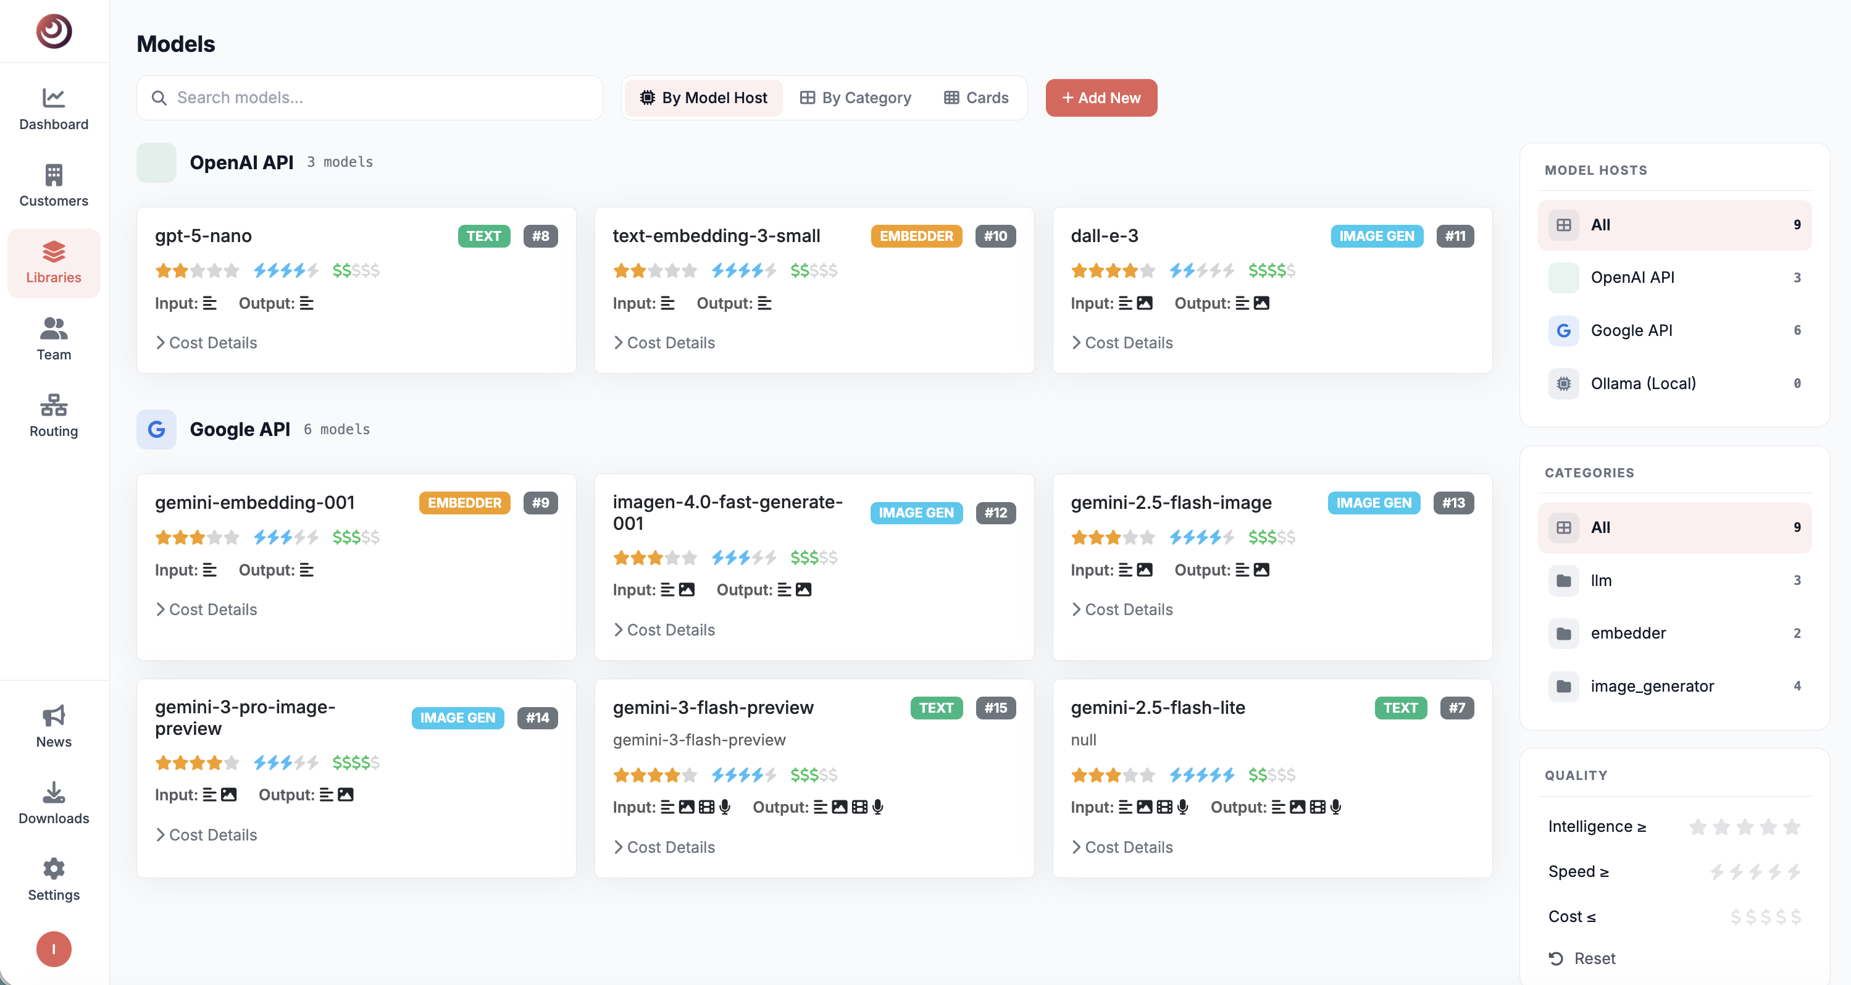Click the #15 badge on gemini-3-flash-preview
1851x985 pixels.
(995, 708)
